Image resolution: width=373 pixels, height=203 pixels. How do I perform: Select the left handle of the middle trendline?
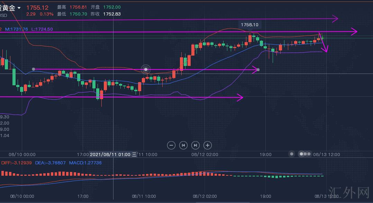[34, 69]
